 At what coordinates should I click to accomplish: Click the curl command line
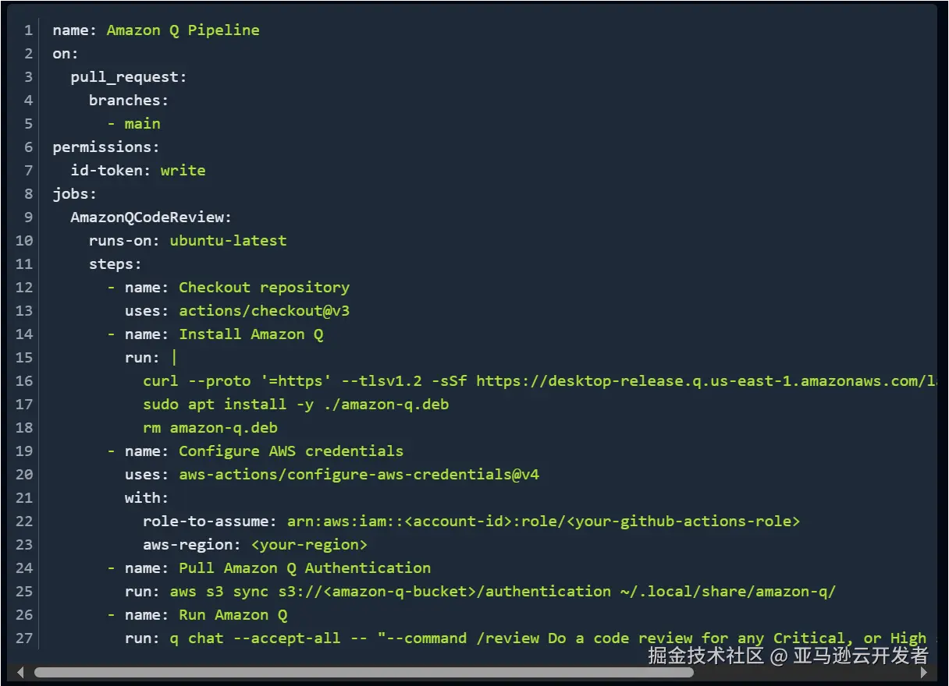[x=540, y=381]
